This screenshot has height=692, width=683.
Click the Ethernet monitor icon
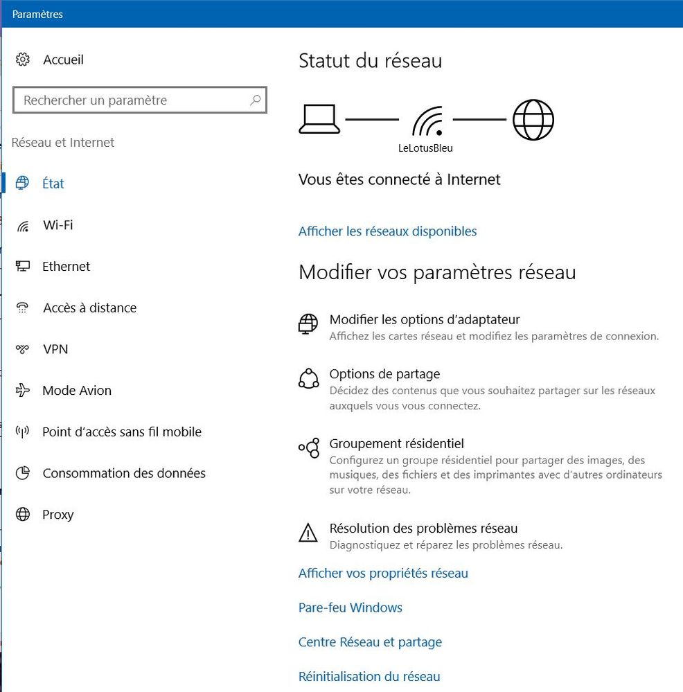(x=22, y=266)
